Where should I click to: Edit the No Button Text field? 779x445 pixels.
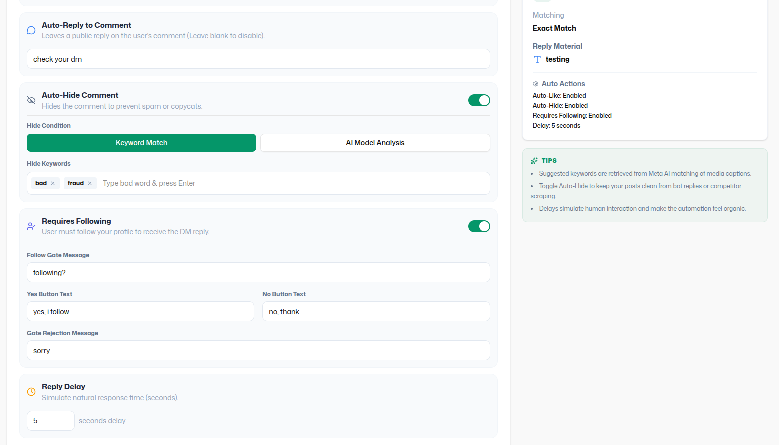[376, 311]
